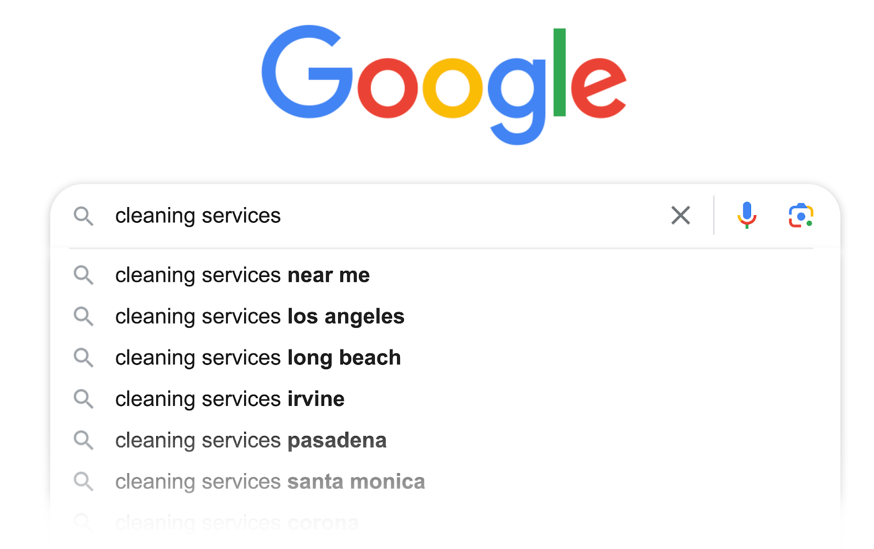The image size is (874, 549).
Task: Select the 'cleaning services irvine' suggestion
Action: [229, 399]
